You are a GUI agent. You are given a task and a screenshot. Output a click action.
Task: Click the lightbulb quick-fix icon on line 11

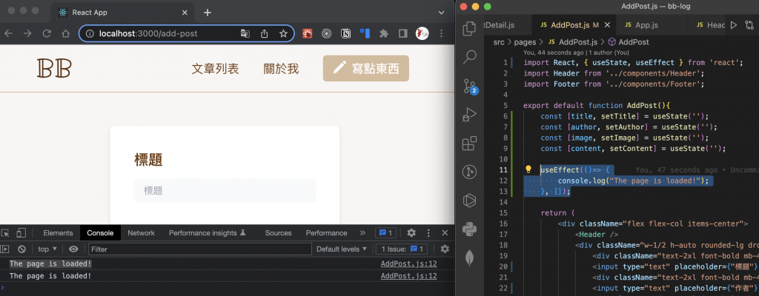coord(528,169)
